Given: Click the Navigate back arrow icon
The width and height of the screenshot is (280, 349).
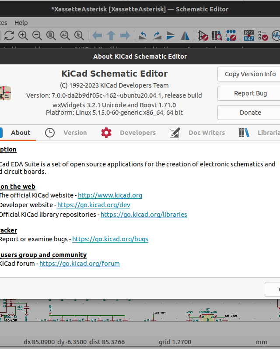Looking at the screenshot, I should pos(97,35).
